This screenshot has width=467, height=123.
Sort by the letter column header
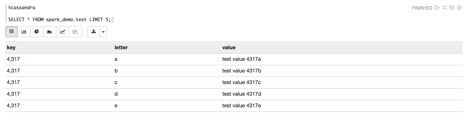tap(121, 47)
